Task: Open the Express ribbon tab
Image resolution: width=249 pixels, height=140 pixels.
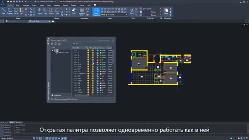Action: coord(74,5)
